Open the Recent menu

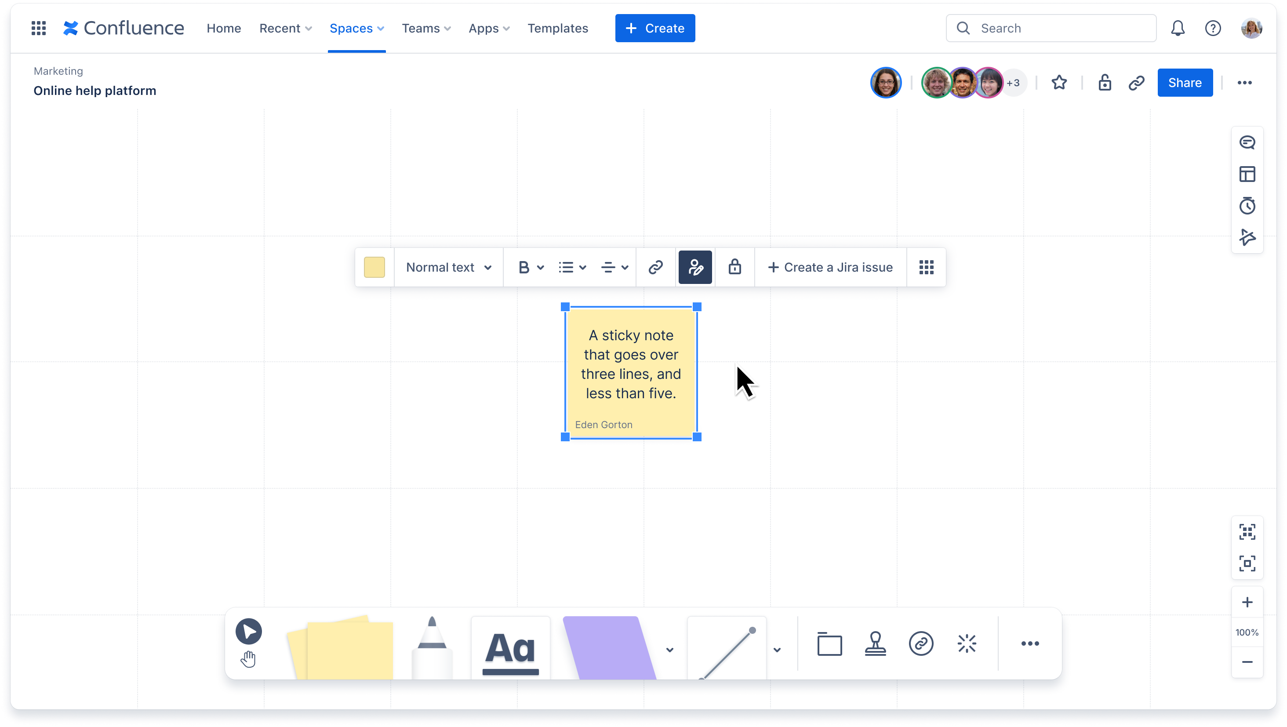(x=286, y=28)
